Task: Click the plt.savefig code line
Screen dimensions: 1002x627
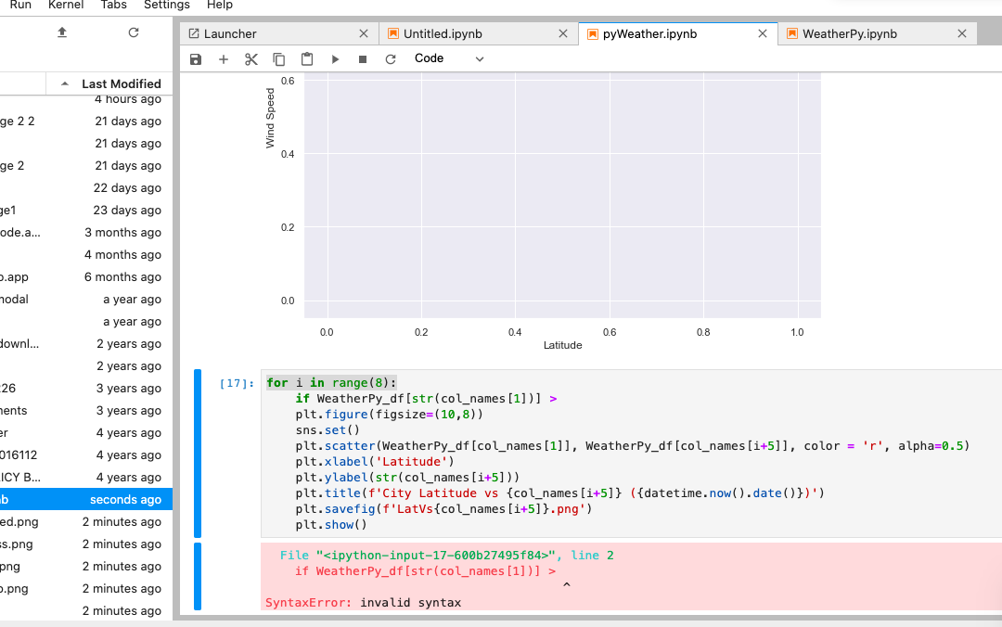Action: pos(443,509)
